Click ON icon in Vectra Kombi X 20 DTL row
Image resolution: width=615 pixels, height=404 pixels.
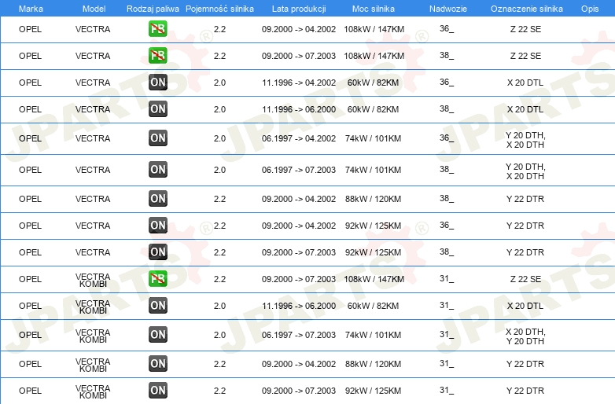(157, 305)
